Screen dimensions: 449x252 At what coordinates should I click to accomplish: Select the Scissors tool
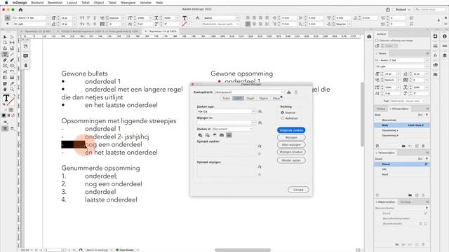pyautogui.click(x=5, y=71)
